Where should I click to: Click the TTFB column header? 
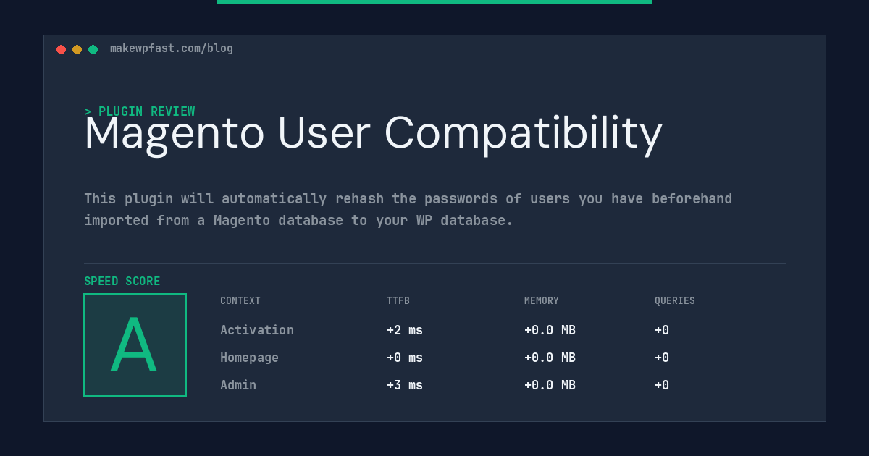[398, 300]
